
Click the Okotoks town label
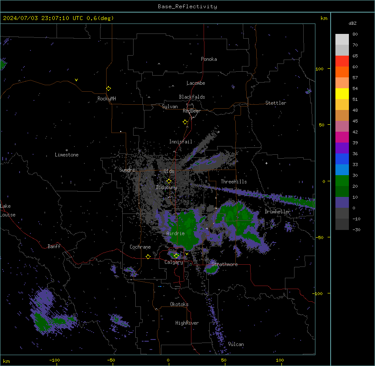pos(179,304)
